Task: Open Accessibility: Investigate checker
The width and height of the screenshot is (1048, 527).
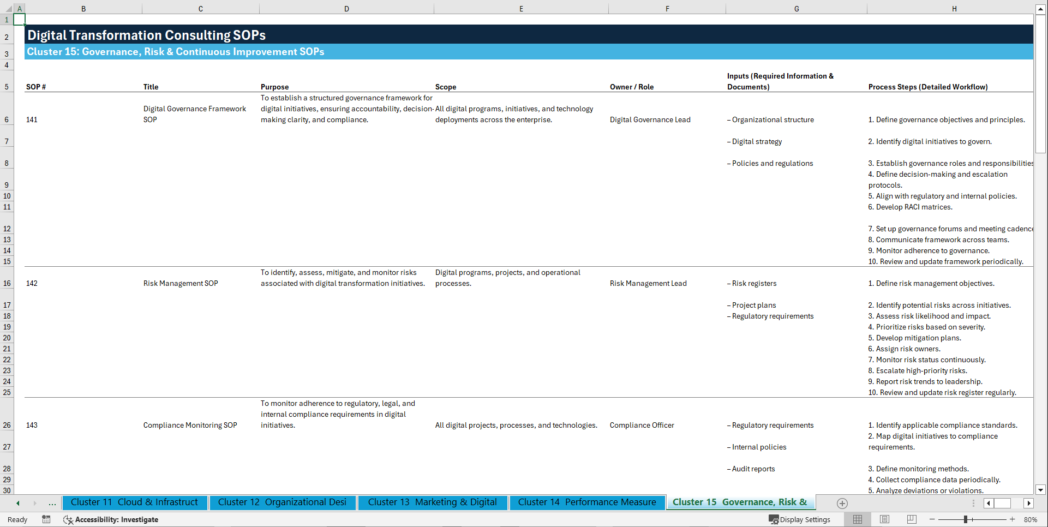Action: click(111, 519)
